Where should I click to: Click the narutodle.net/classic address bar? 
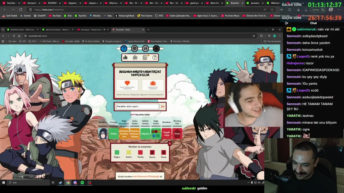pyautogui.click(x=140, y=36)
